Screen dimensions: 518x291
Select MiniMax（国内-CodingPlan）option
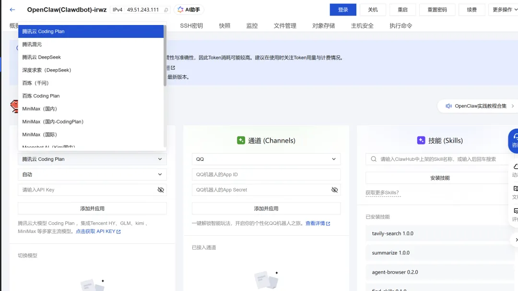click(91, 121)
